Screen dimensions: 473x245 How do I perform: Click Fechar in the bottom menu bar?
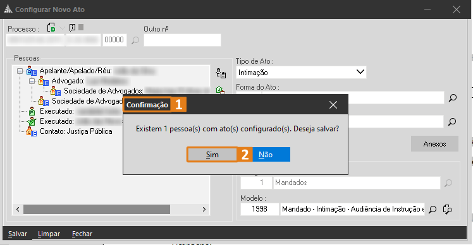pos(82,234)
